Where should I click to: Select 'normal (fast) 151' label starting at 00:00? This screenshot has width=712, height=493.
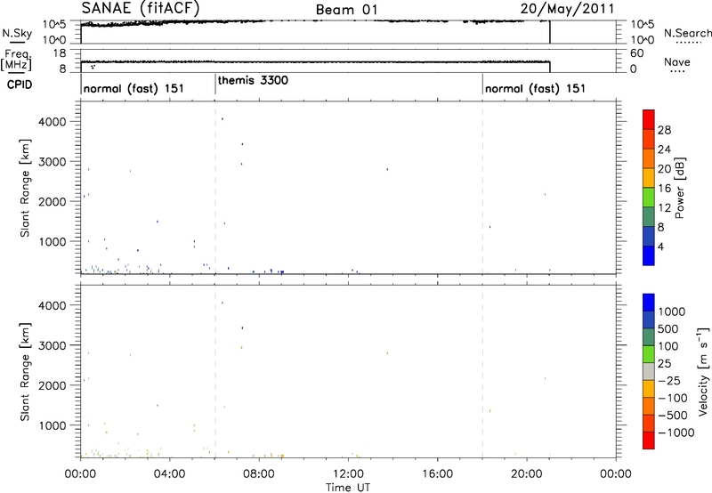click(x=134, y=88)
